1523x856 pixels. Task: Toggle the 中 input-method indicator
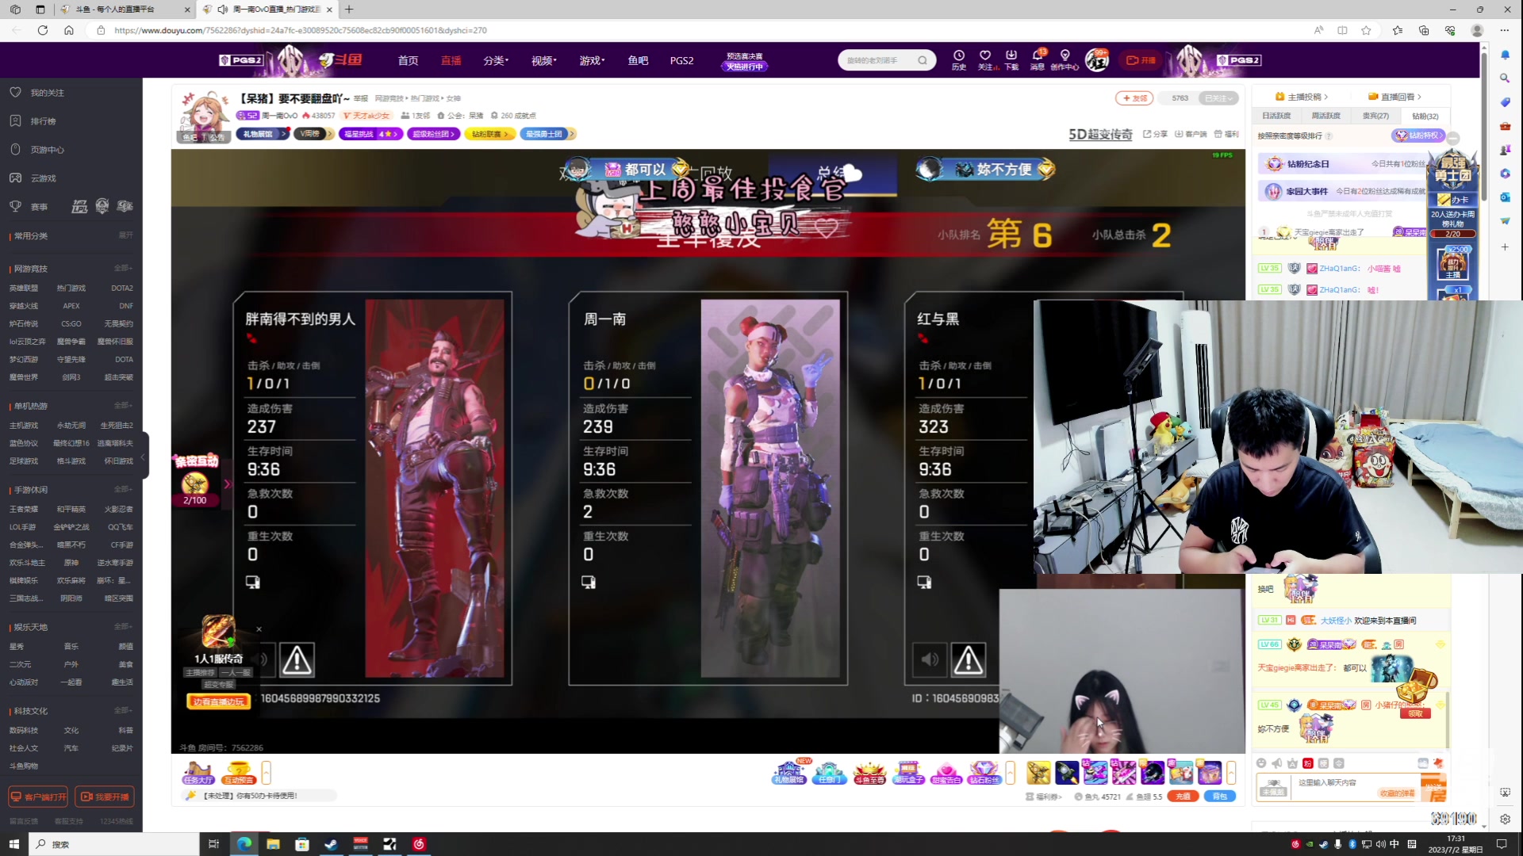1395,844
